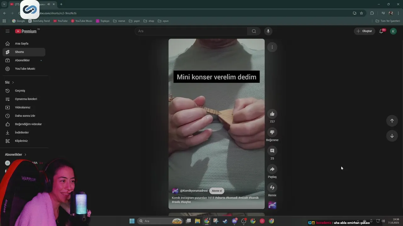Open Geçmiş history in the sidebar

(x=24, y=91)
